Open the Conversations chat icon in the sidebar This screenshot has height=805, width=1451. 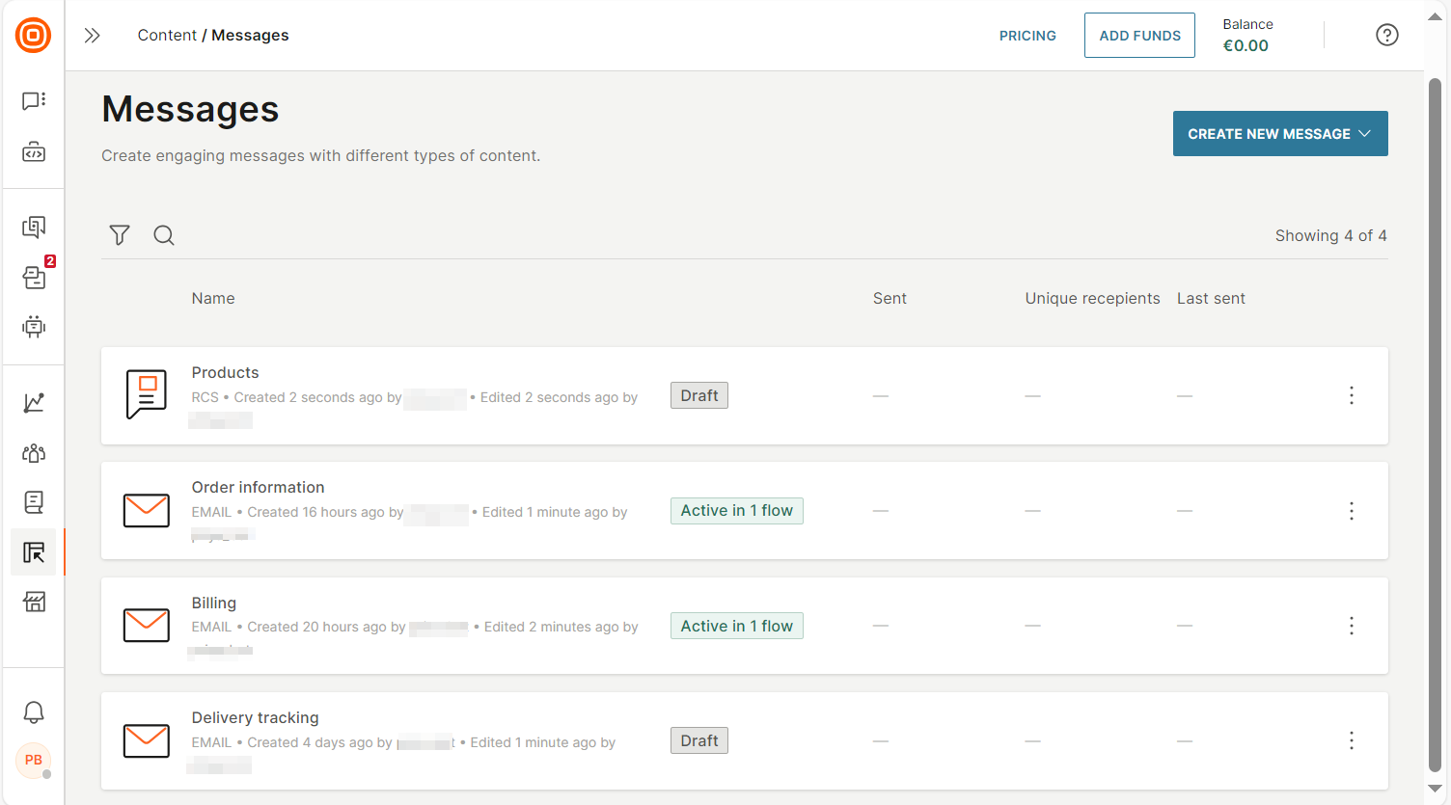click(34, 100)
